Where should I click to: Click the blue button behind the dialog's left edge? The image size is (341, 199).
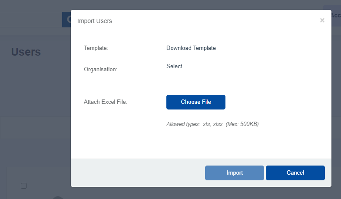(x=66, y=20)
